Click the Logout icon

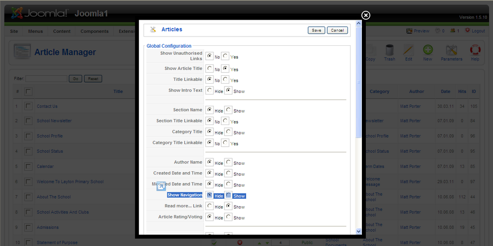point(467,31)
